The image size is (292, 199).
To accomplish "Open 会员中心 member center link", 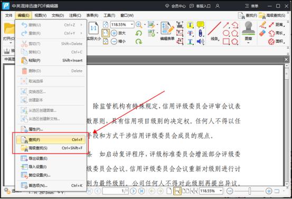I will tap(175, 6).
